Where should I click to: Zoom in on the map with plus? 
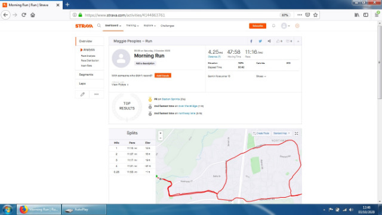click(x=161, y=133)
